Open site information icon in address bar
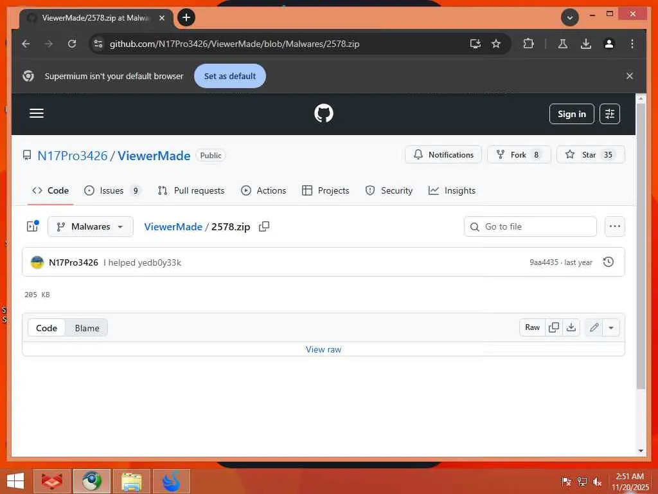This screenshot has height=494, width=658. click(x=98, y=44)
